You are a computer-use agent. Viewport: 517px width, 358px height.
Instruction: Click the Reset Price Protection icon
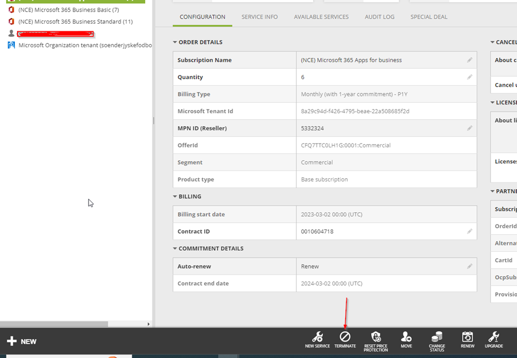376,337
